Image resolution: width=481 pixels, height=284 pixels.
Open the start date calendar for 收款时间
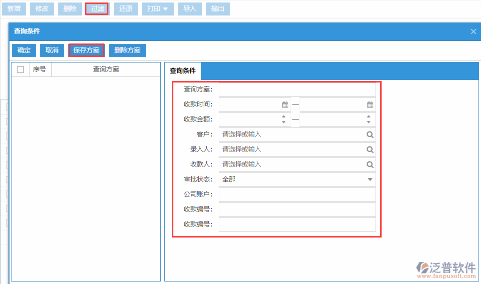pos(285,104)
